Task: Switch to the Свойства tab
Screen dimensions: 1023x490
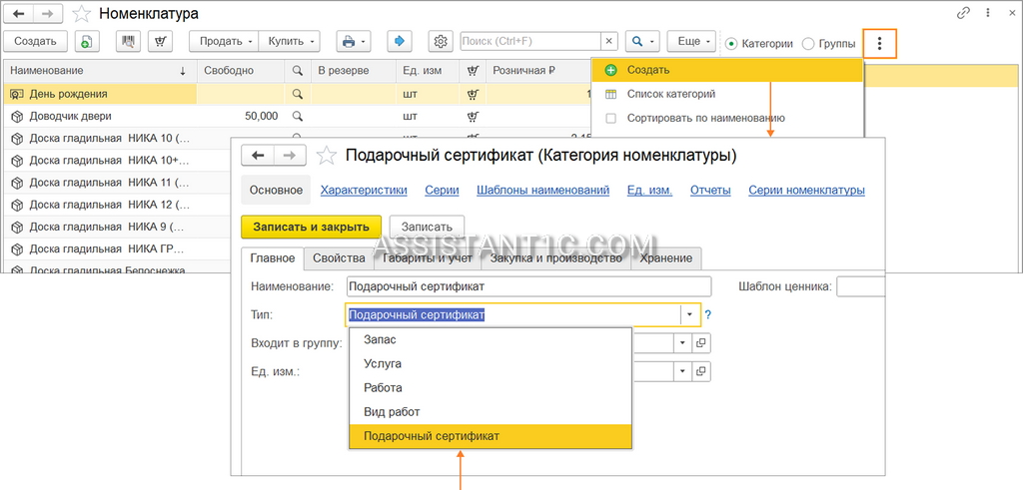Action: [x=339, y=258]
